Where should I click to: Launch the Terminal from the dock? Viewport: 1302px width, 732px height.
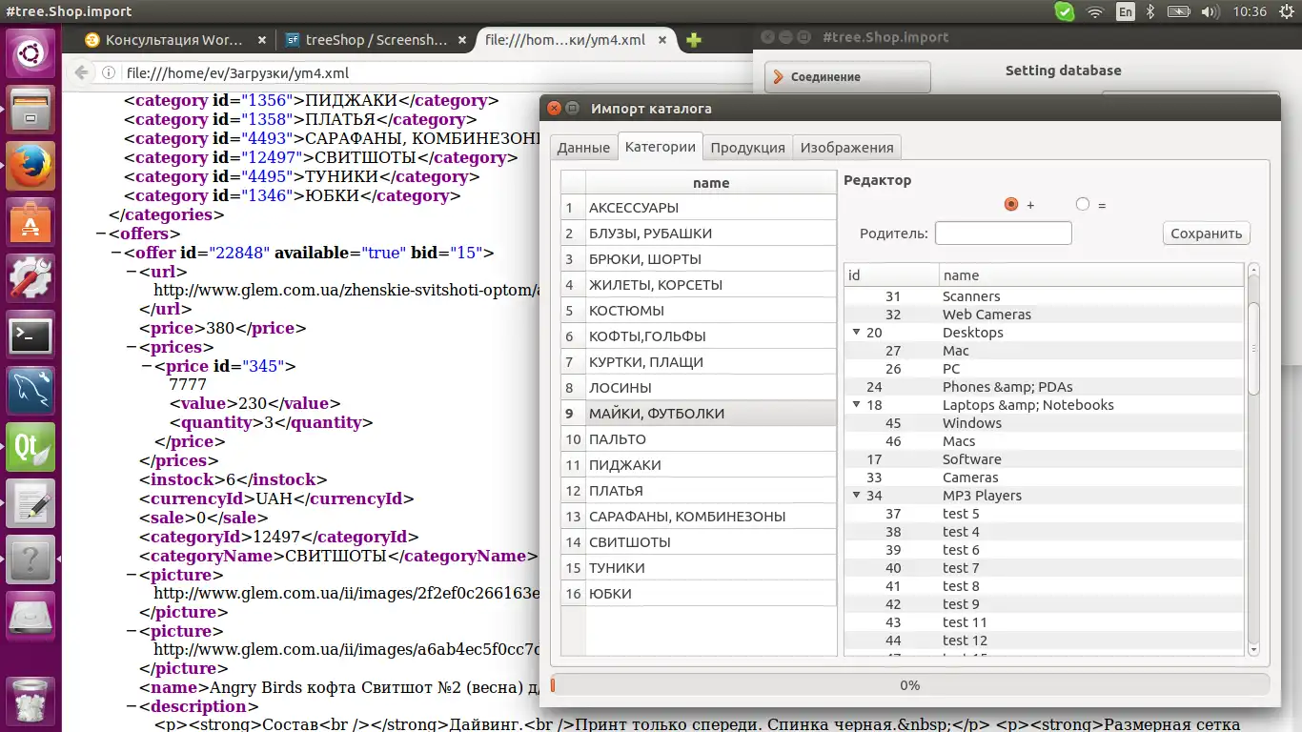pyautogui.click(x=31, y=335)
